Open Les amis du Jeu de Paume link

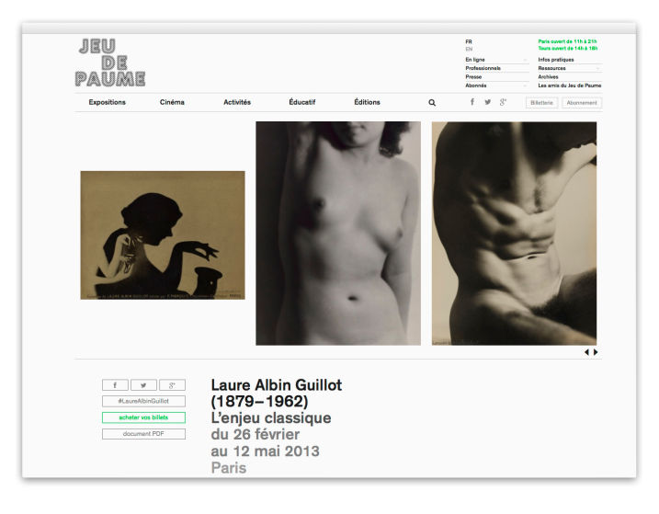coord(570,86)
